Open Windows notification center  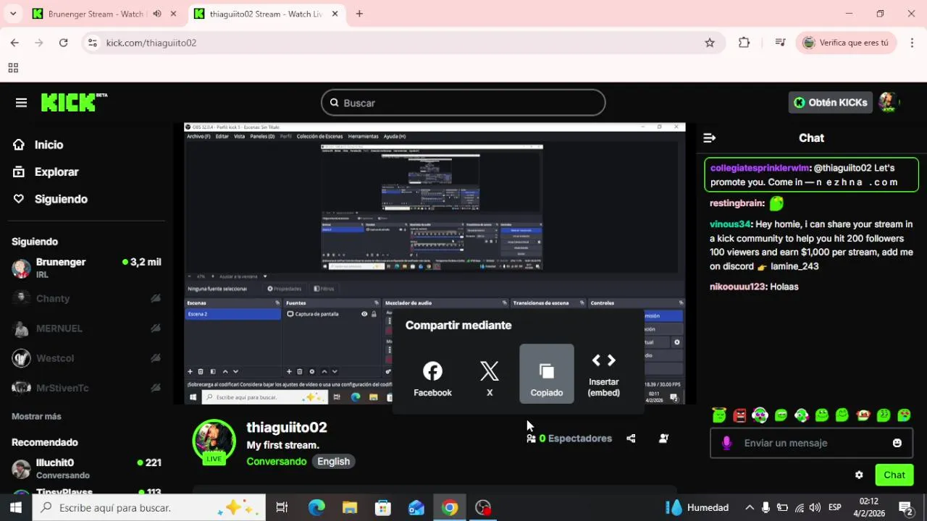pos(905,507)
